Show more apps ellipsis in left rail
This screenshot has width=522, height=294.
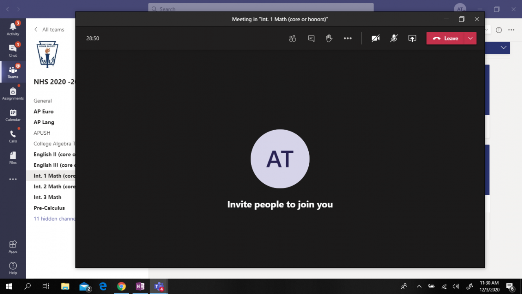click(x=13, y=179)
